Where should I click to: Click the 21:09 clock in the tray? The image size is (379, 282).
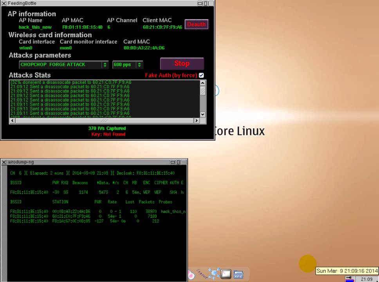pos(367,279)
